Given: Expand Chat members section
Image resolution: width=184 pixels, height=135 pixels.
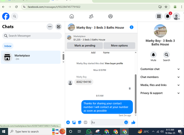Looking at the screenshot, I should pyautogui.click(x=160, y=77).
